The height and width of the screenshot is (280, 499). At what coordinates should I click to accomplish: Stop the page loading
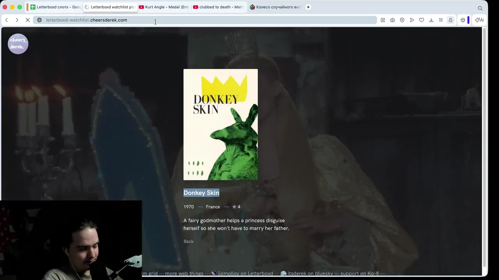28,20
